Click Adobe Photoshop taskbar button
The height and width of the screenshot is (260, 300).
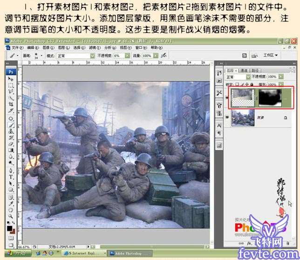click(130, 253)
